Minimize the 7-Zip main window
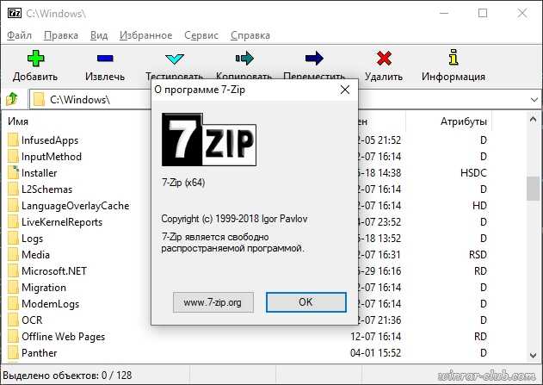 (444, 13)
